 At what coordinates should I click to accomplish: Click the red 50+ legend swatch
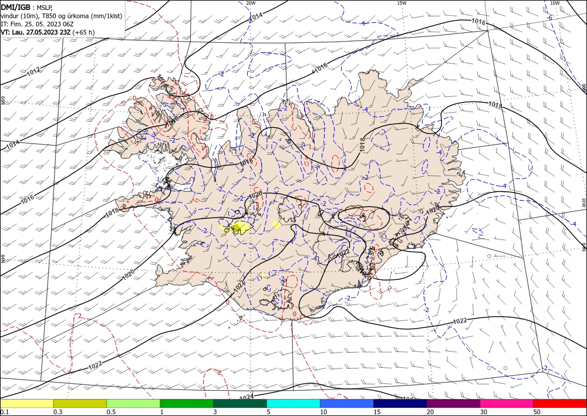pyautogui.click(x=560, y=403)
